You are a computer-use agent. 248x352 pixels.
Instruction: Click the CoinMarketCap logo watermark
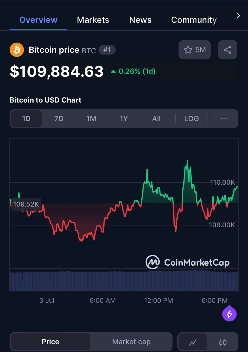coord(187,262)
